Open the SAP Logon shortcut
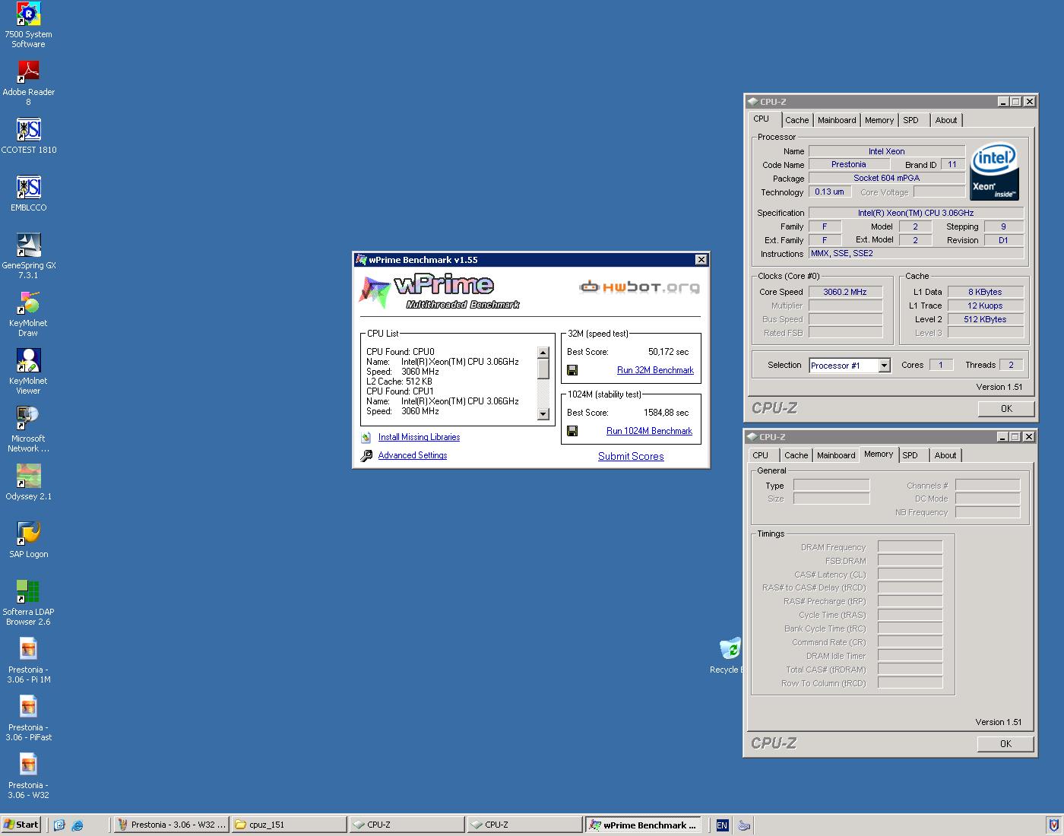Screen dimensions: 1064x836 [28, 540]
